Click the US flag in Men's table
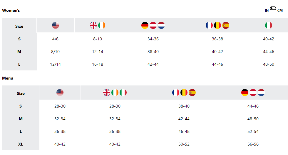 pyautogui.click(x=60, y=93)
